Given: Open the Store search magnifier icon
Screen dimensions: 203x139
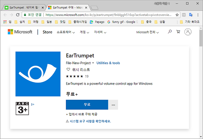Looking at the screenshot, I should (170, 32).
